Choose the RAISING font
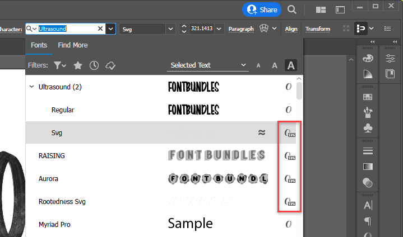 161,155
